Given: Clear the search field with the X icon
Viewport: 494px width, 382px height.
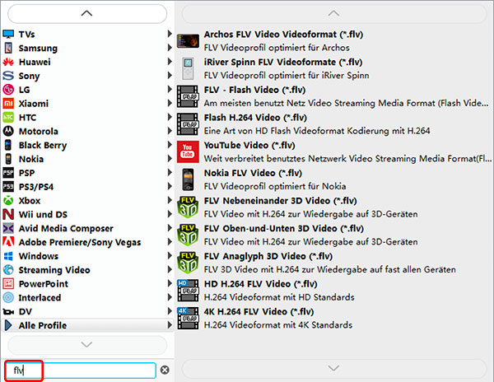Looking at the screenshot, I should click(165, 370).
